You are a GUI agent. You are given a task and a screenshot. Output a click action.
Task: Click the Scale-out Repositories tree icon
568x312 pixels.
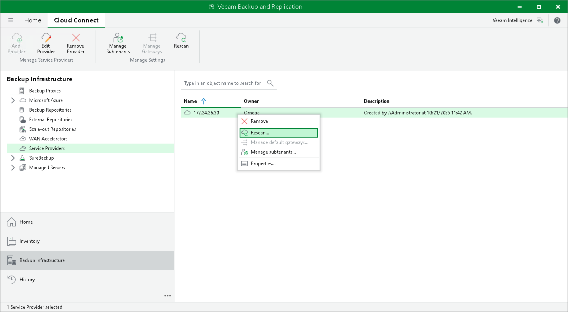point(22,129)
